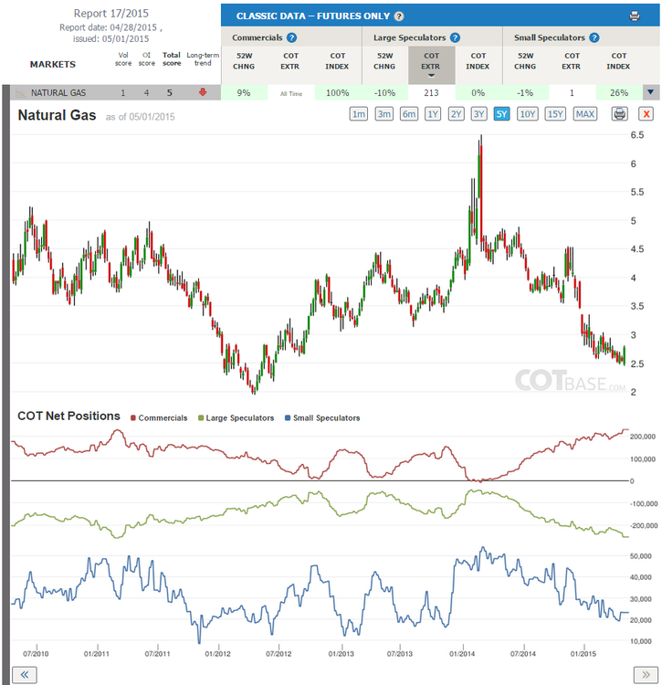Toggle Large Speculators series in legend
Screen dimensions: 662x685
coord(236,418)
